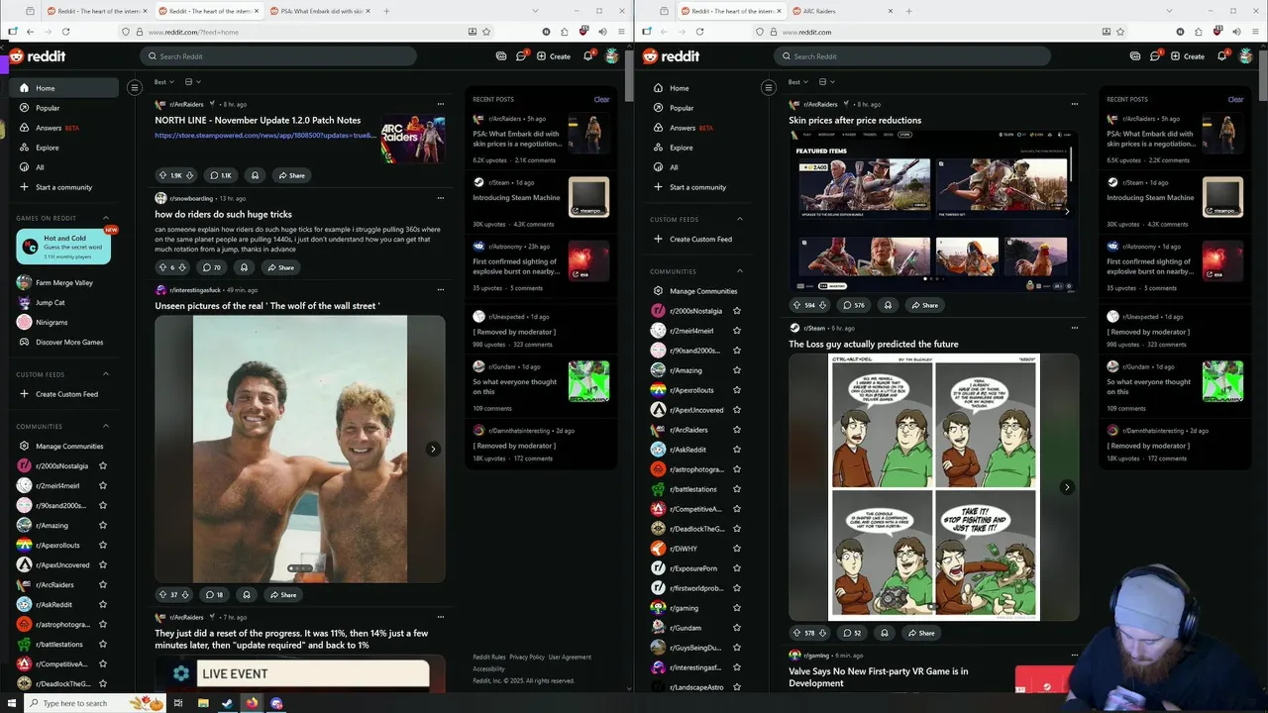The height and width of the screenshot is (713, 1268).
Task: Favorite r/AskReddit star in right sidebar
Action: 736,450
